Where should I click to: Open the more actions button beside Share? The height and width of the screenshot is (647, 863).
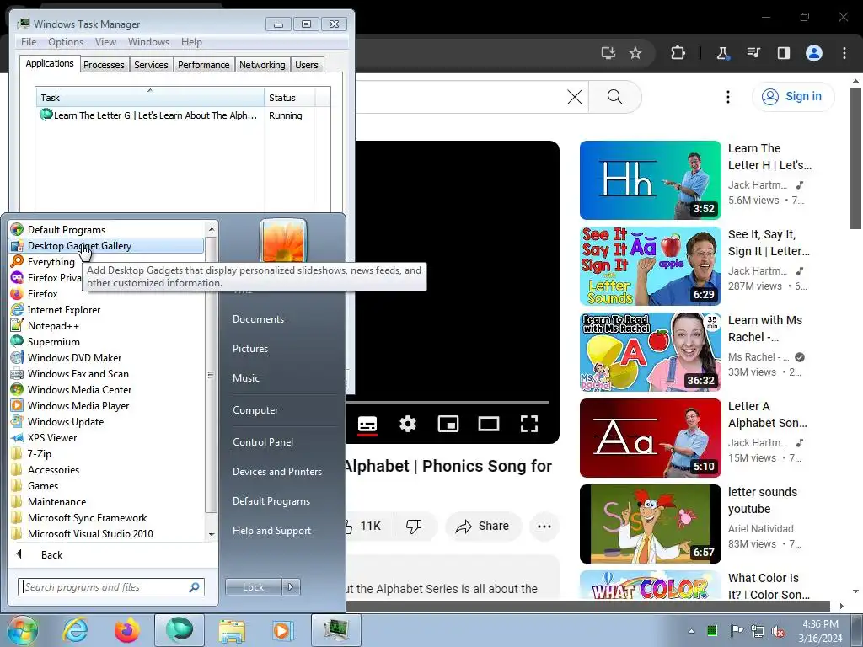click(544, 526)
